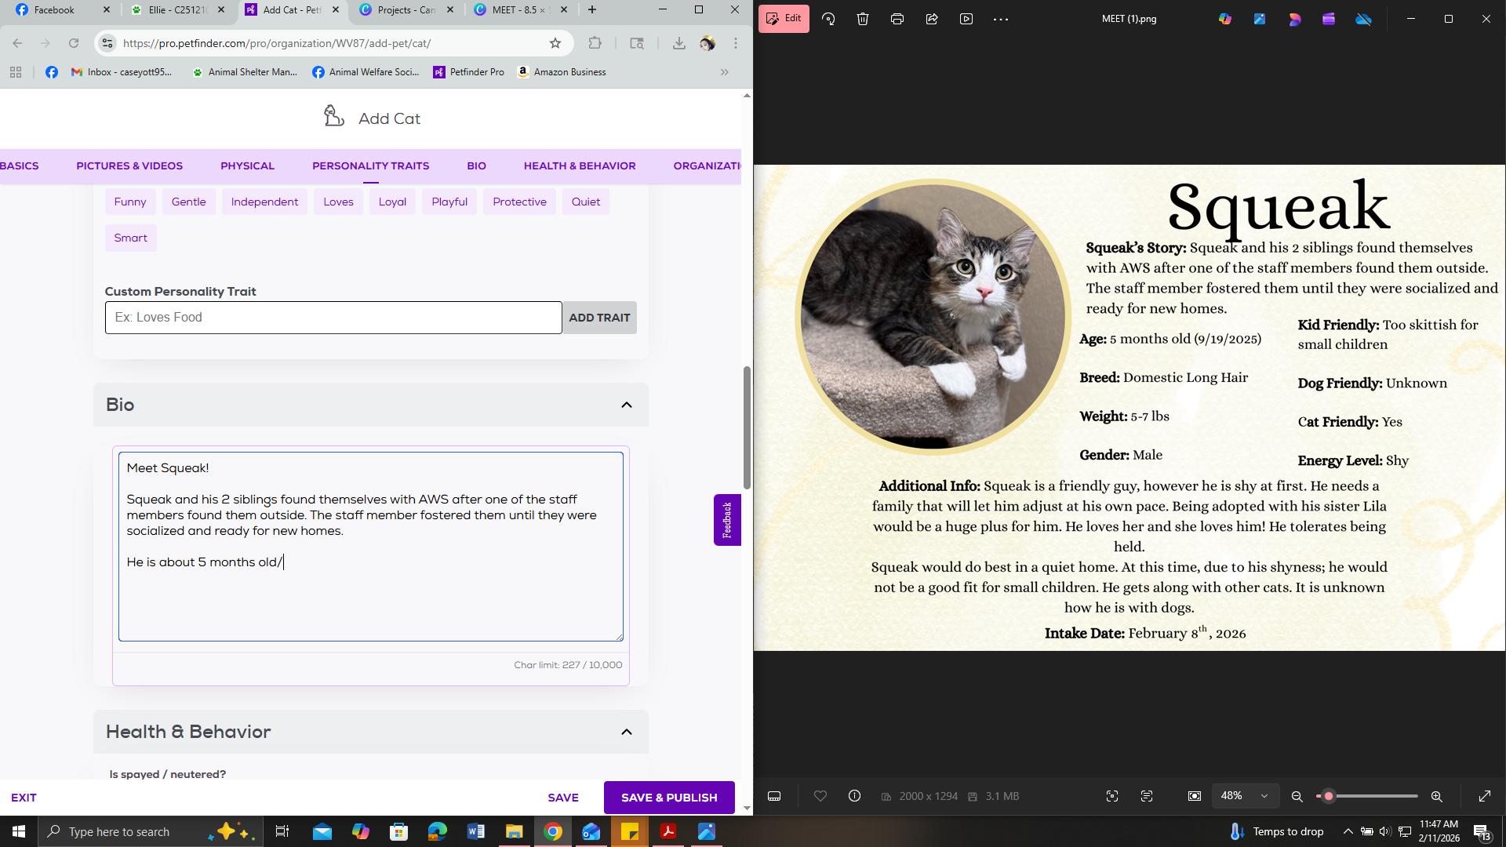
Task: Click the Custom Personality Trait field
Action: pos(333,317)
